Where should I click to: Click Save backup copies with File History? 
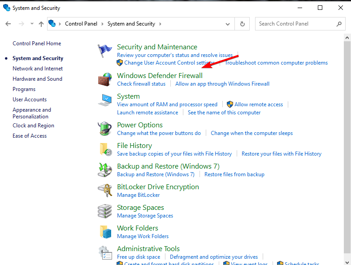tap(174, 153)
